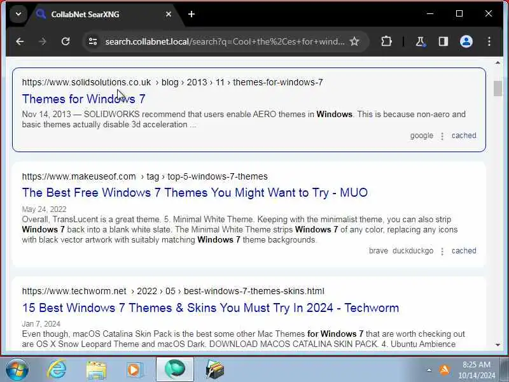The height and width of the screenshot is (382, 509).
Task: Click the https://www.makeuseof.com URL text
Action: pos(79,176)
